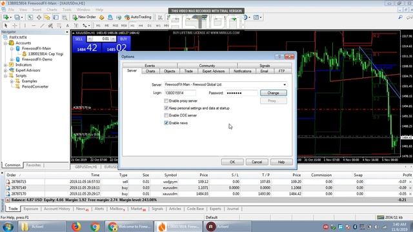Toggle the Market Watch panel icon
Viewport: 413px width, 232px height.
click(30, 17)
